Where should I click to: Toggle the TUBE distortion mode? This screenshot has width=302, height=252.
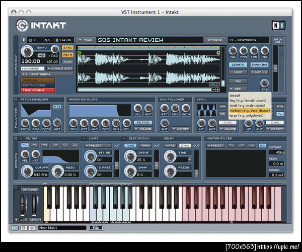(x=130, y=145)
